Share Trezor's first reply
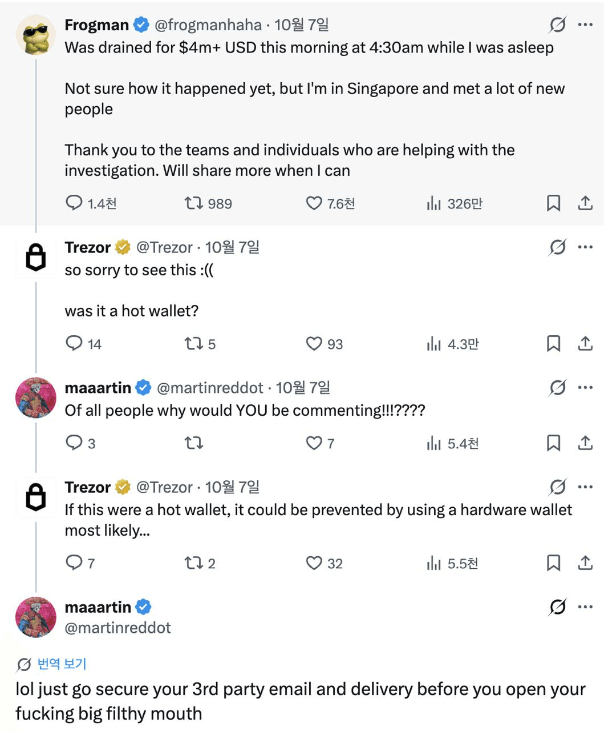This screenshot has height=731, width=604. [x=586, y=344]
